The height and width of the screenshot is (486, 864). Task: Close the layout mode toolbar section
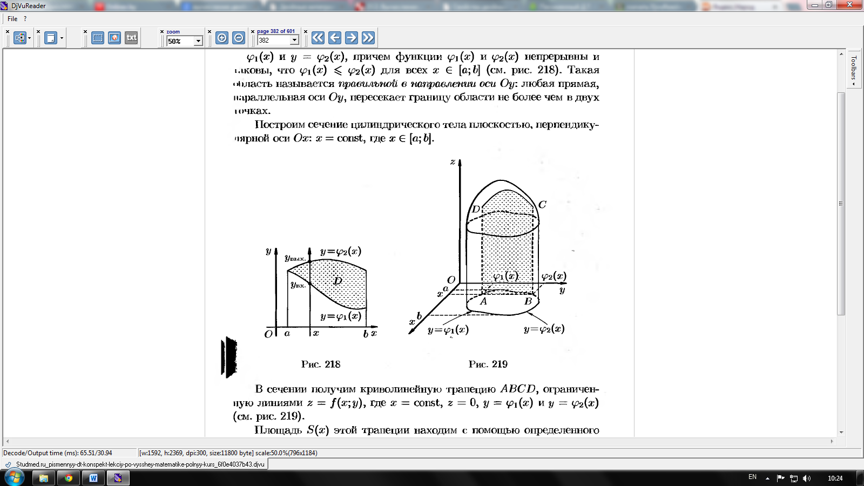(x=8, y=31)
